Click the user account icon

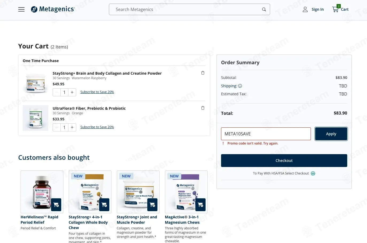click(305, 9)
